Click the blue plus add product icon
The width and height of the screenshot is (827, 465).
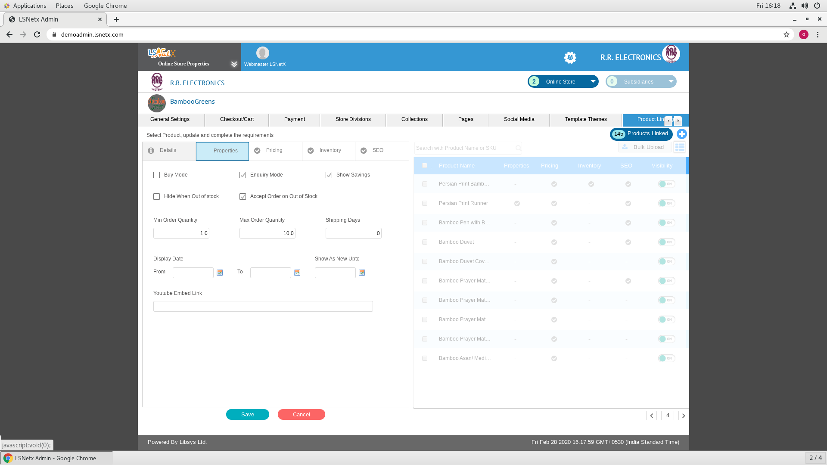(681, 134)
